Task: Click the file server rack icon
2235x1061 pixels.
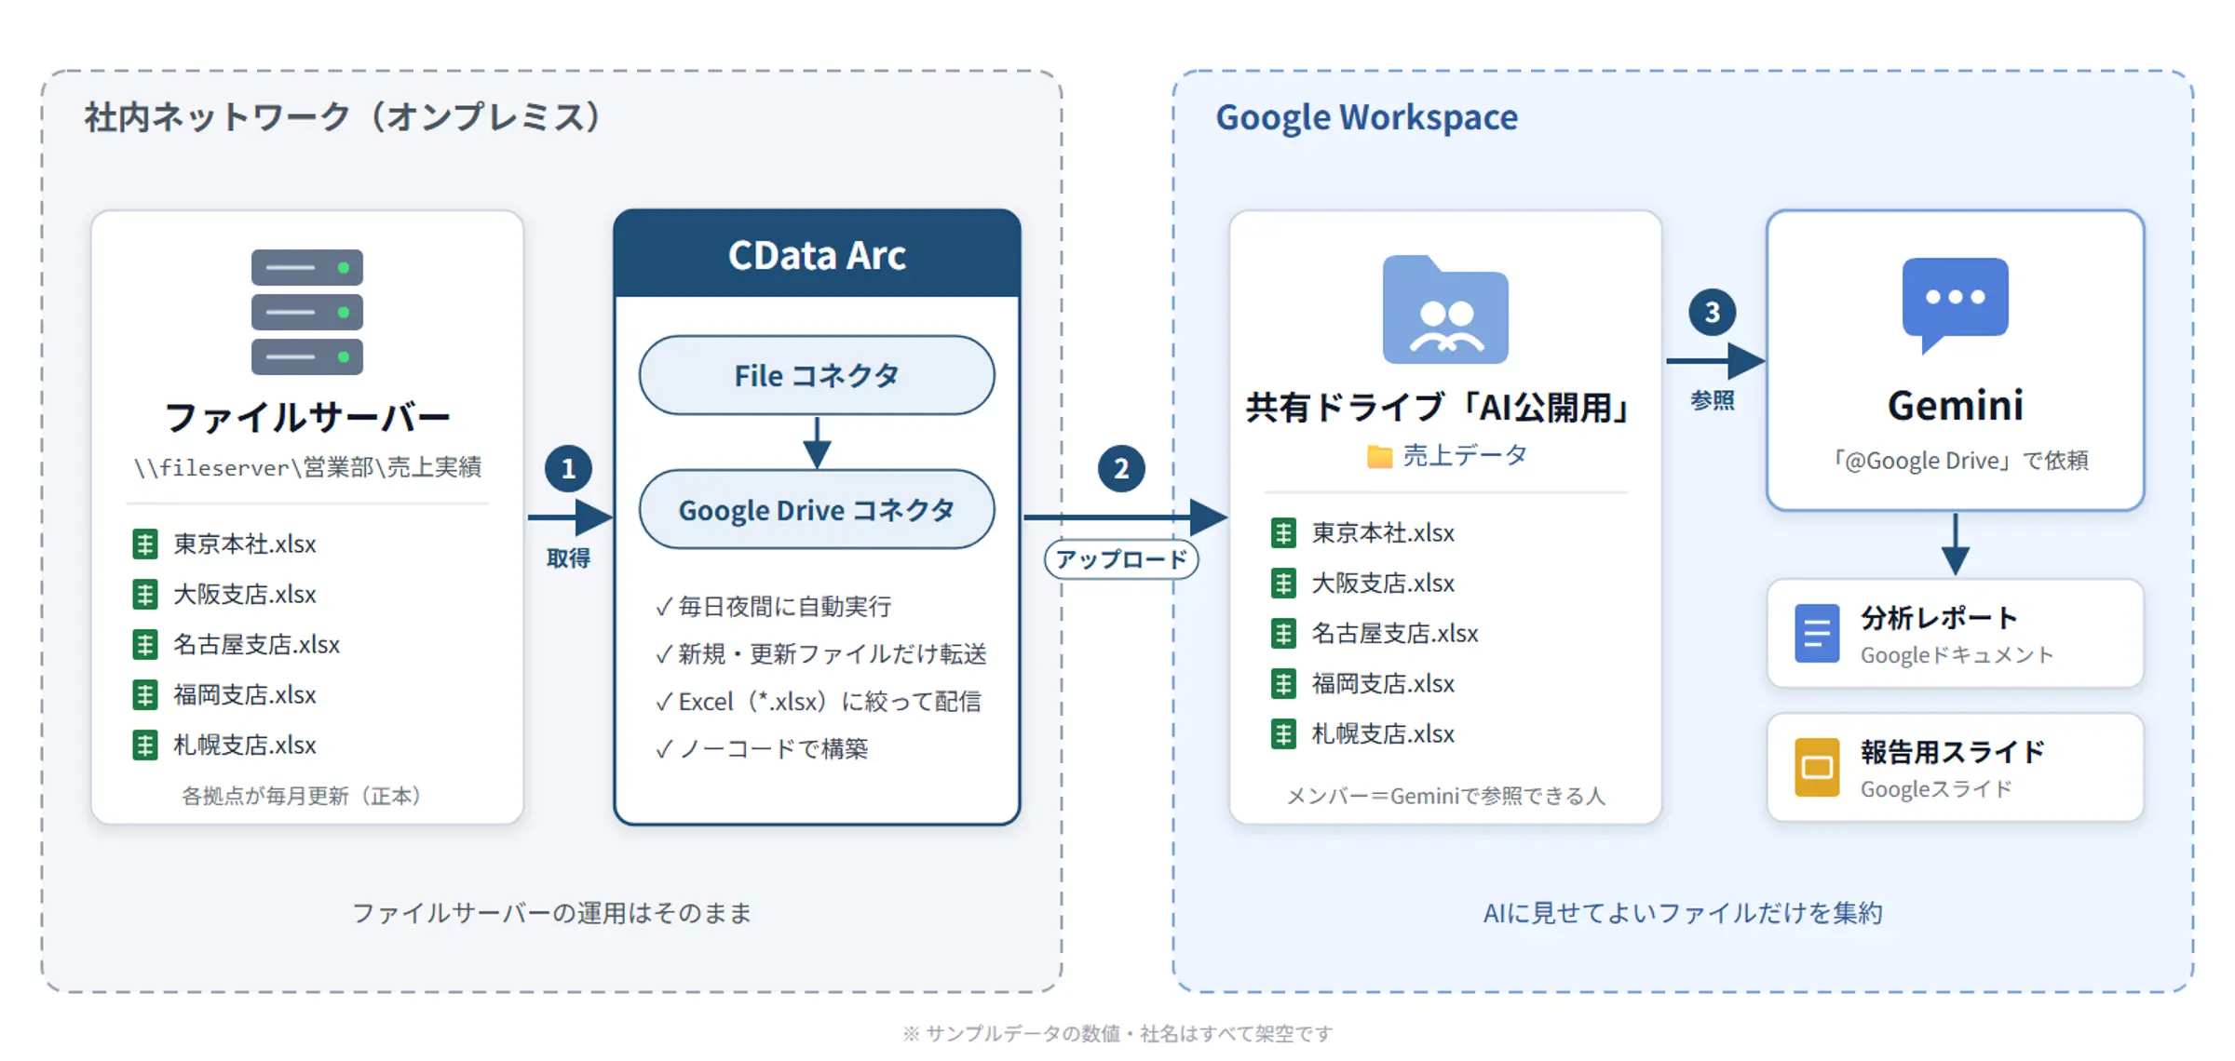Action: click(306, 312)
